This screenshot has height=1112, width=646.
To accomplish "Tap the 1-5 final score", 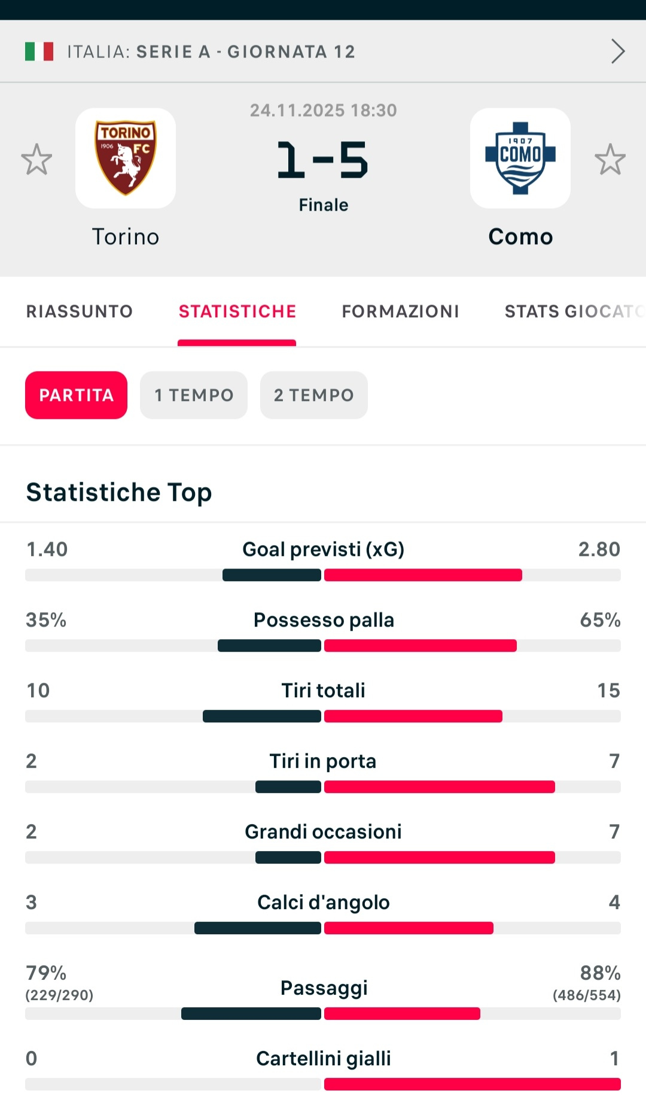I will tap(323, 160).
